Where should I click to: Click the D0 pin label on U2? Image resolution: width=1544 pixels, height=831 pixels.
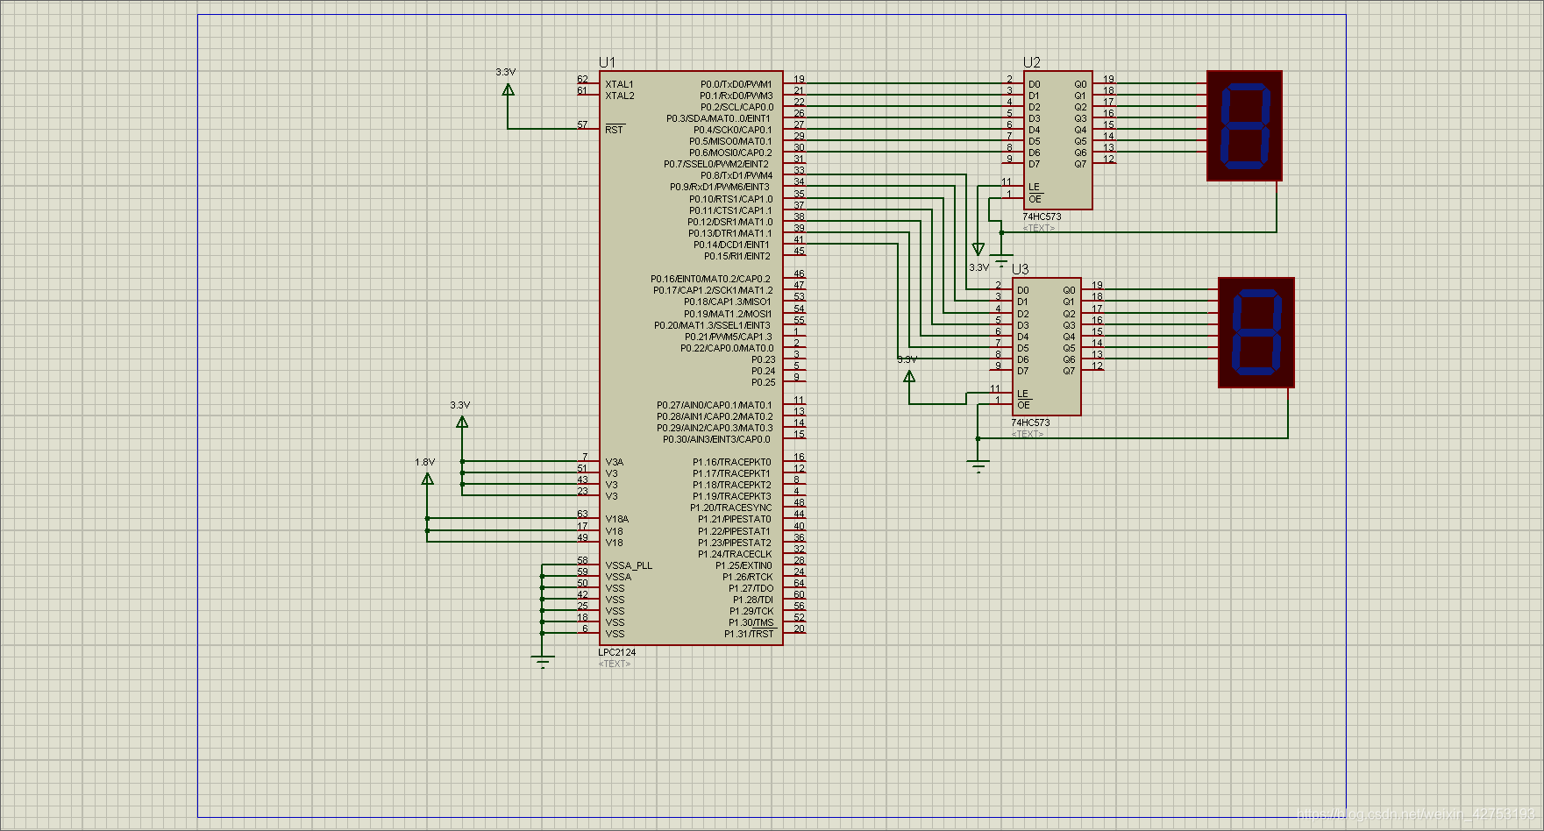pos(1035,84)
